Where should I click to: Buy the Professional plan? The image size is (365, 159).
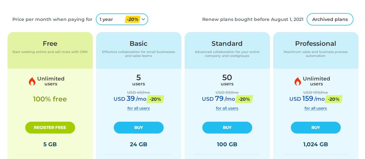coord(316,128)
